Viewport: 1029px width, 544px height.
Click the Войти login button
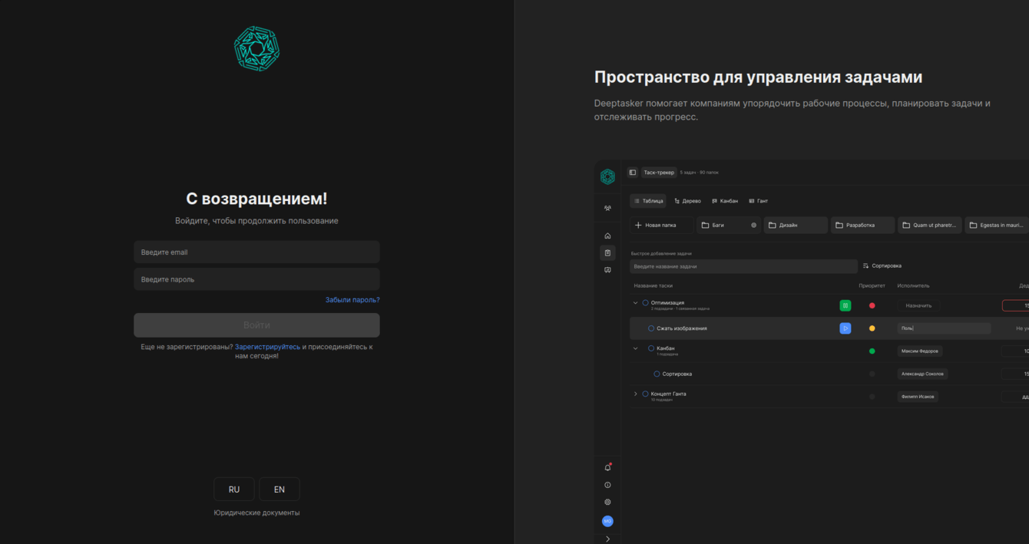click(x=256, y=325)
